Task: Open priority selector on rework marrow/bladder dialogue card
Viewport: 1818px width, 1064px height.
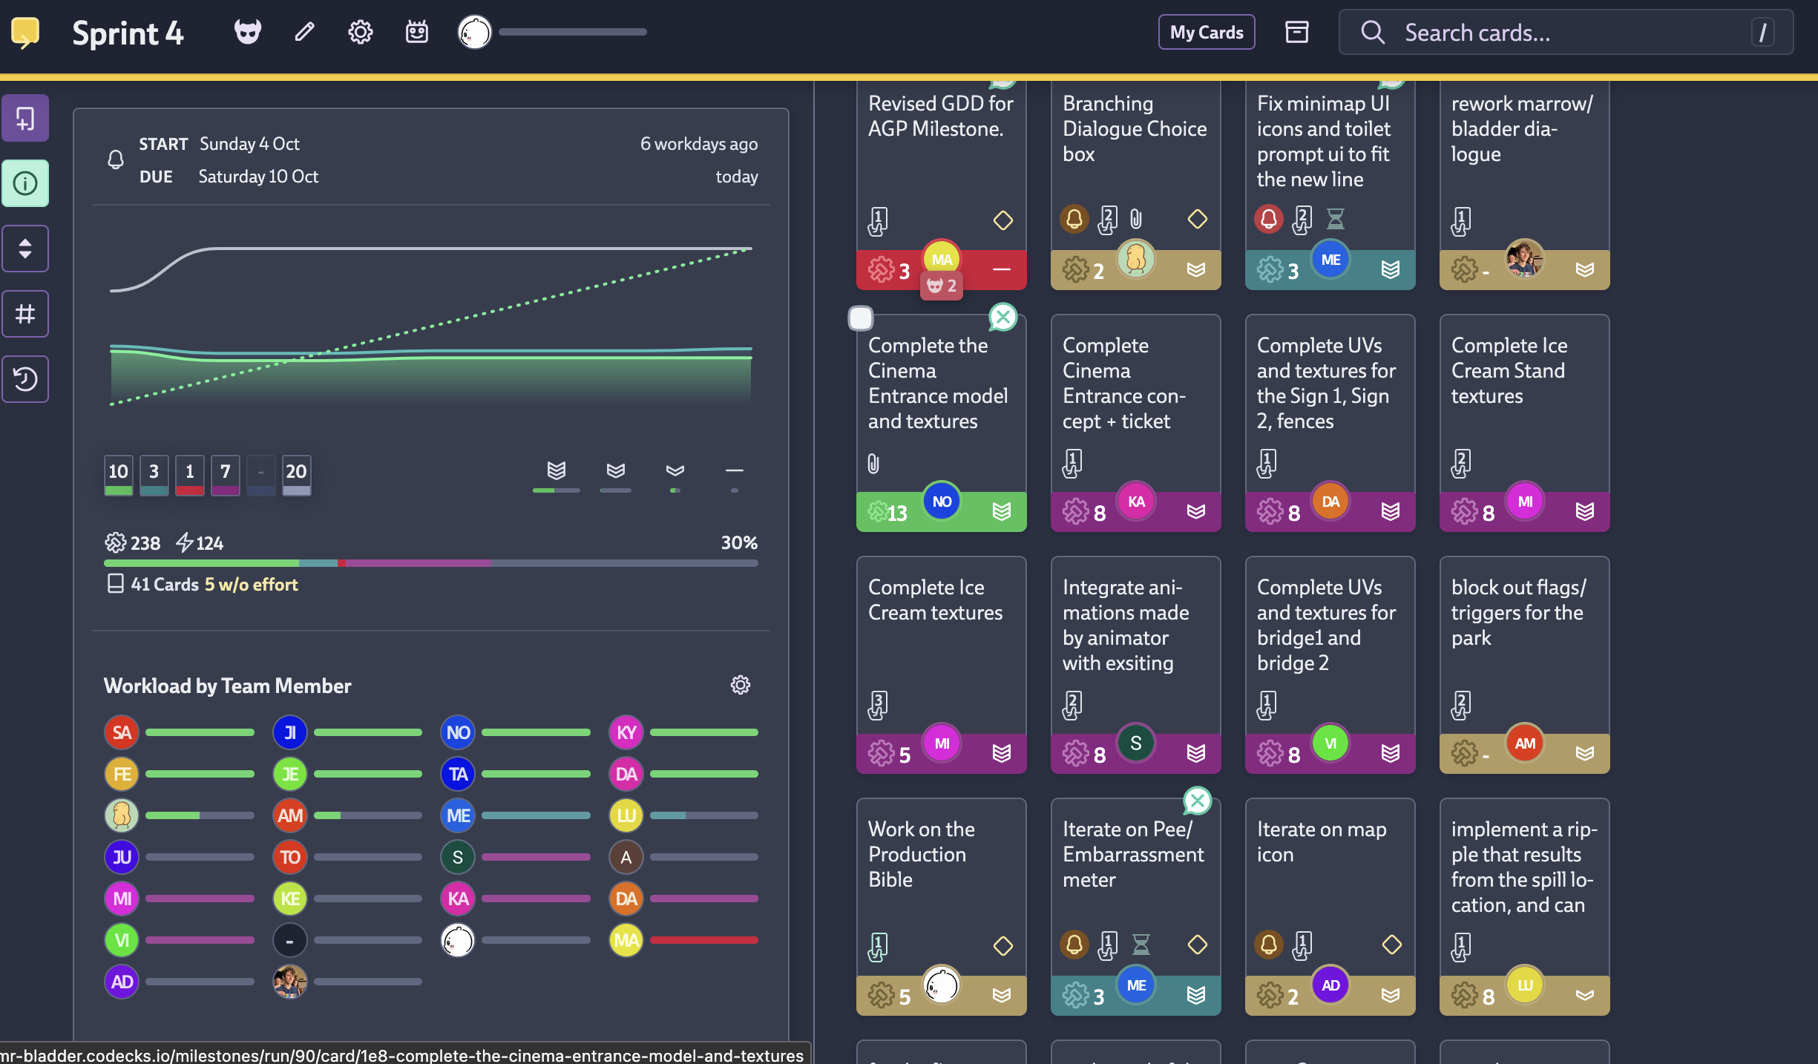Action: 1585,269
